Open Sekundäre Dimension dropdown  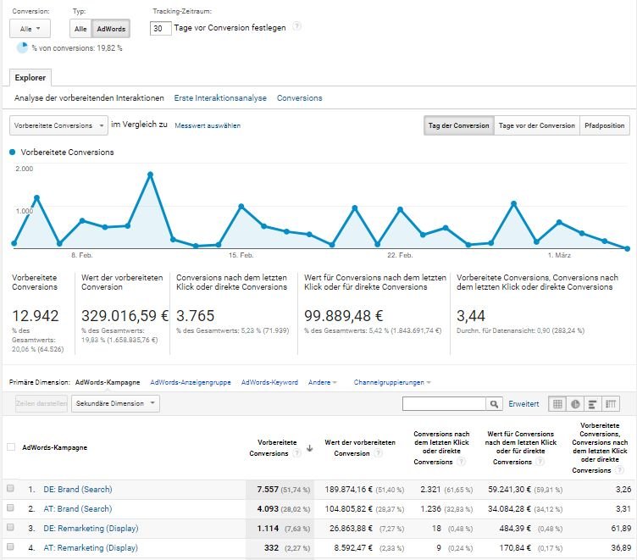pos(115,403)
